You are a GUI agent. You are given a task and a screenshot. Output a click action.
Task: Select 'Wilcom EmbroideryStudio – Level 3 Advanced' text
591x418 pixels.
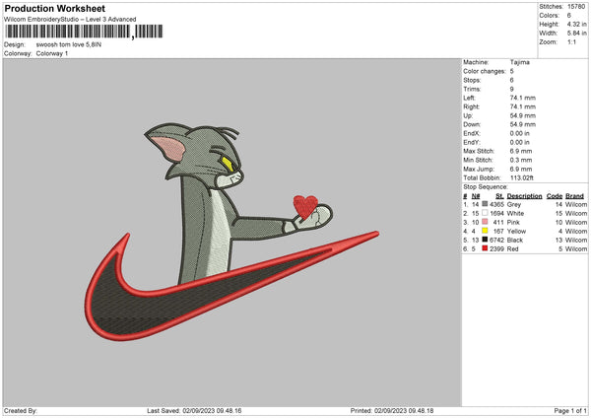click(x=70, y=20)
